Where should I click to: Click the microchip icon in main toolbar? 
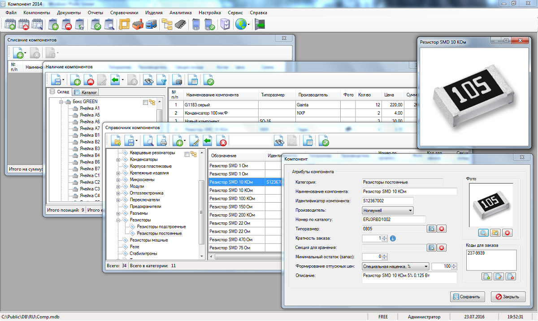tap(180, 25)
